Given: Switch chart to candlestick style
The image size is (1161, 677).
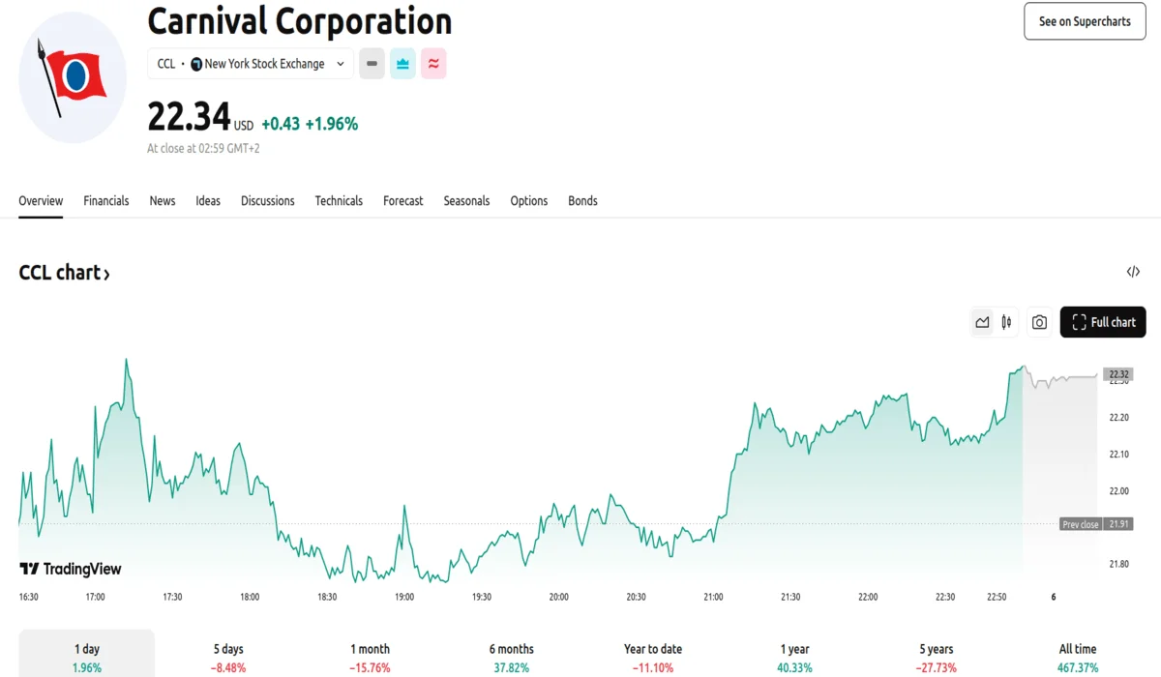Looking at the screenshot, I should 1006,322.
